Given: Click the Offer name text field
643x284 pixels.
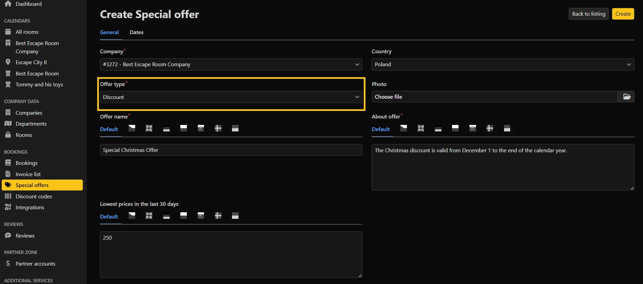Looking at the screenshot, I should pyautogui.click(x=231, y=150).
